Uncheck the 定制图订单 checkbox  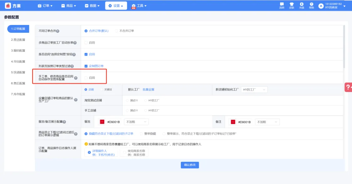86,66
